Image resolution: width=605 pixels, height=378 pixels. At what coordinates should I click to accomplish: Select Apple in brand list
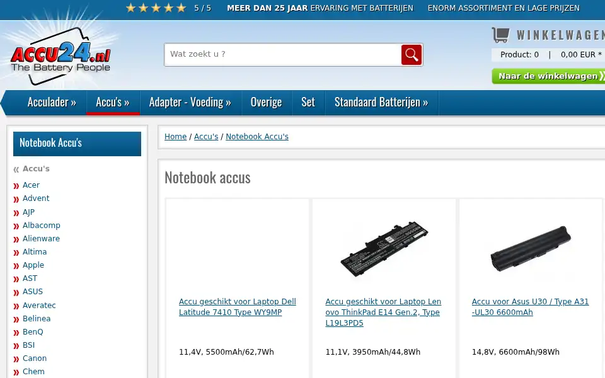[33, 265]
